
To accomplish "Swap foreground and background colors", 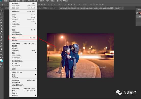I will click(x=2, y=57).
